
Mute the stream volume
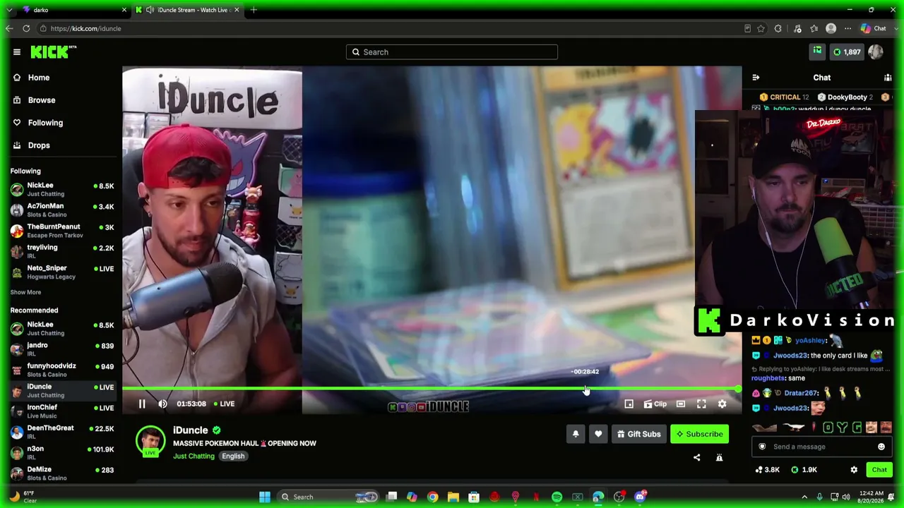(x=162, y=404)
